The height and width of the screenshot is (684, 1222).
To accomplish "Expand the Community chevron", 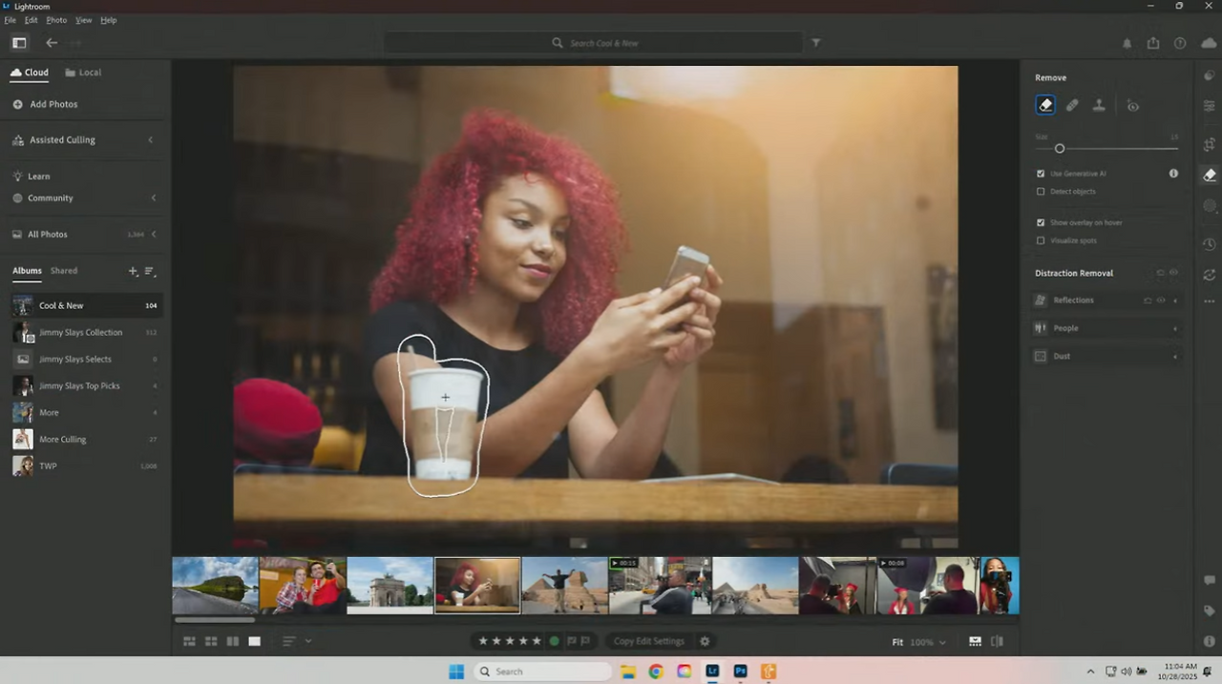I will [154, 198].
